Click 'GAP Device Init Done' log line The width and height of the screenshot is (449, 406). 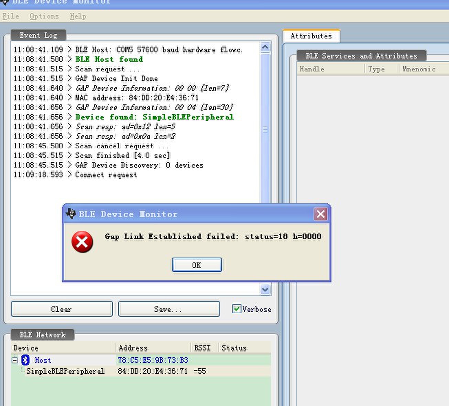point(86,79)
